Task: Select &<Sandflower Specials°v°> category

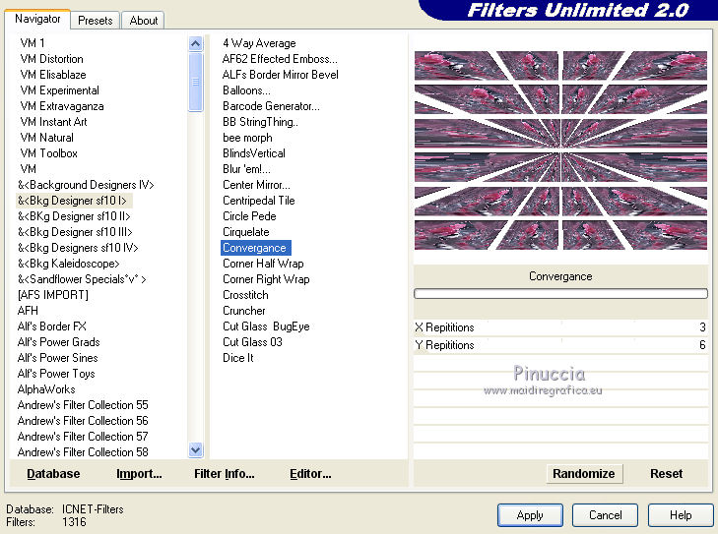Action: pyautogui.click(x=82, y=279)
